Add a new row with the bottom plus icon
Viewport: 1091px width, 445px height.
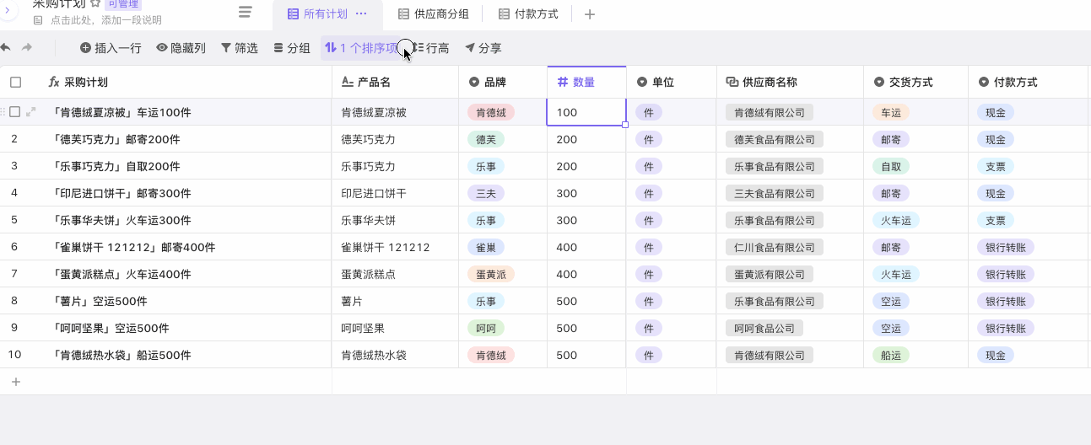tap(15, 382)
